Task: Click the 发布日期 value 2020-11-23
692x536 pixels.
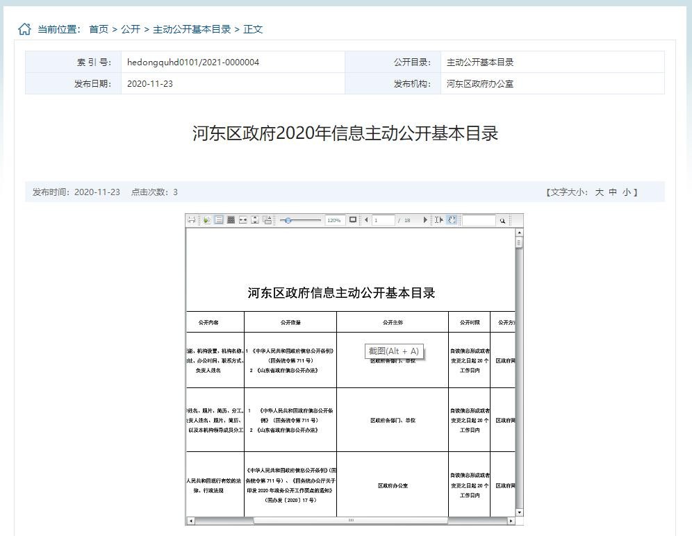Action: [x=150, y=84]
